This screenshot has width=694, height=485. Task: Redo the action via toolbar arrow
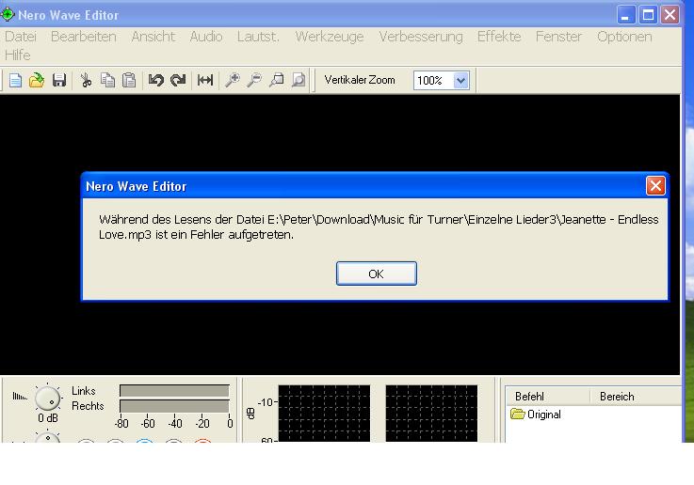coord(178,81)
